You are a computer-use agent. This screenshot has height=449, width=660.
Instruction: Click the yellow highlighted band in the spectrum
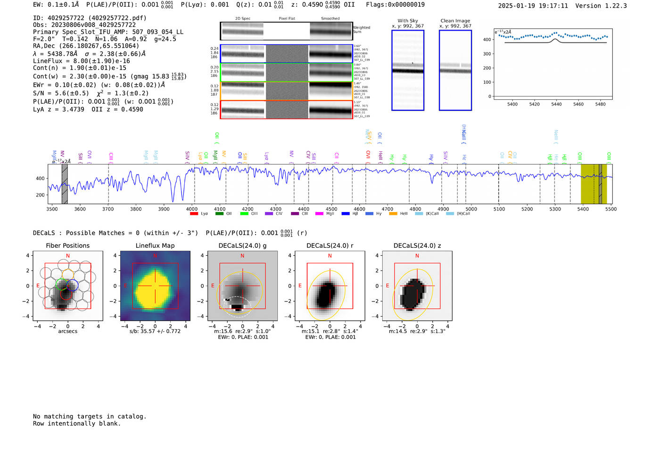point(588,184)
